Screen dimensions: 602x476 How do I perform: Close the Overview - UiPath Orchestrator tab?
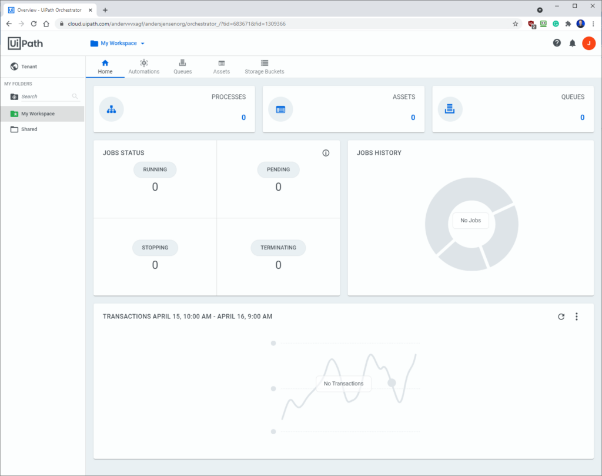tap(91, 10)
